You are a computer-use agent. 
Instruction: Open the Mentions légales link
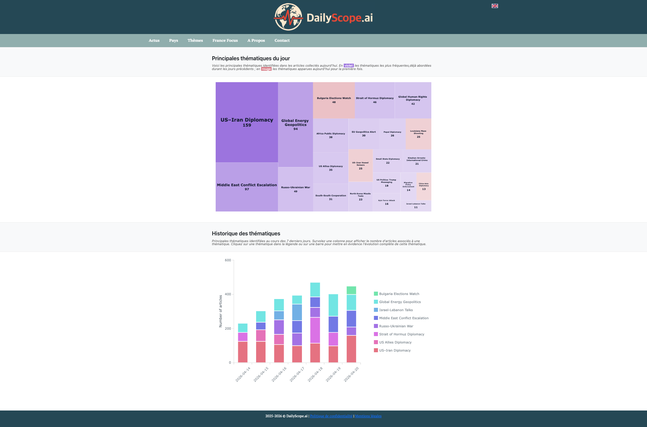(368, 416)
